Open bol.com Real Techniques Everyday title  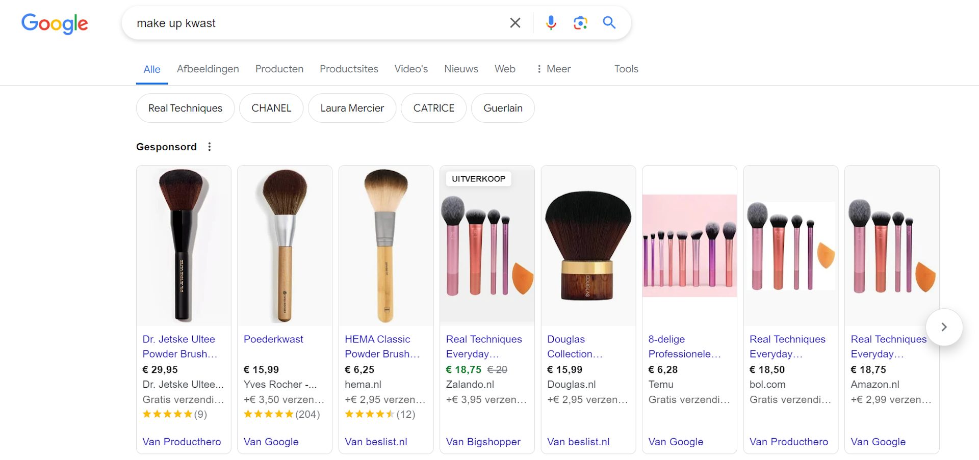tap(787, 346)
